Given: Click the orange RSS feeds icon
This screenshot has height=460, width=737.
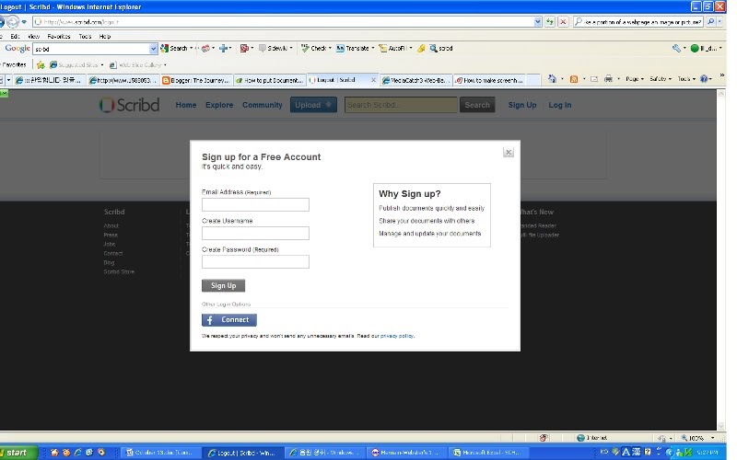Looking at the screenshot, I should pyautogui.click(x=573, y=79).
